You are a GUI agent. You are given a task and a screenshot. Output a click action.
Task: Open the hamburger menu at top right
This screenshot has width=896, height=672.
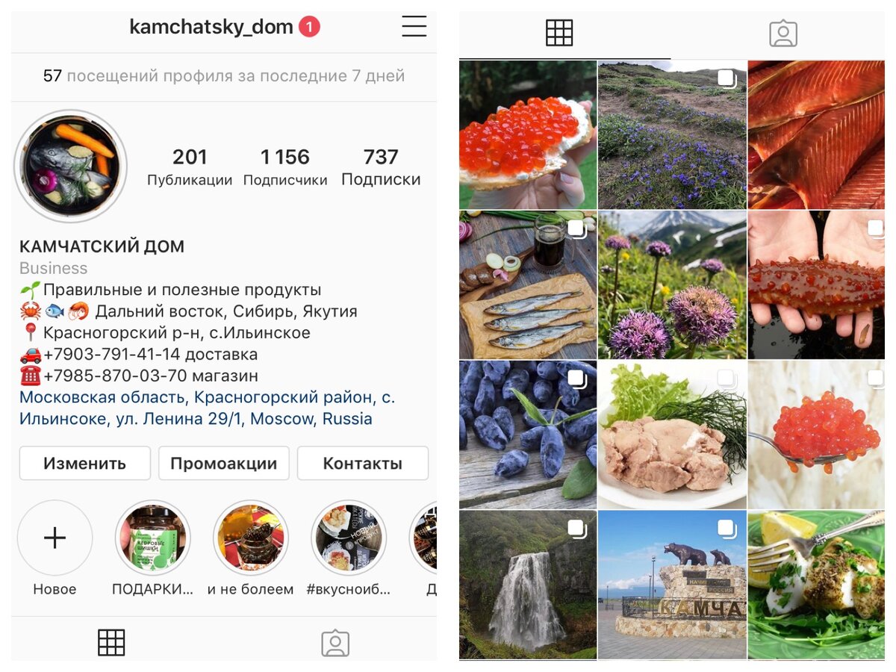(414, 26)
